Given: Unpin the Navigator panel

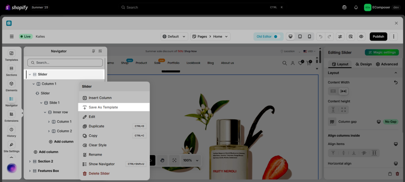Looking at the screenshot, I should pos(93,51).
